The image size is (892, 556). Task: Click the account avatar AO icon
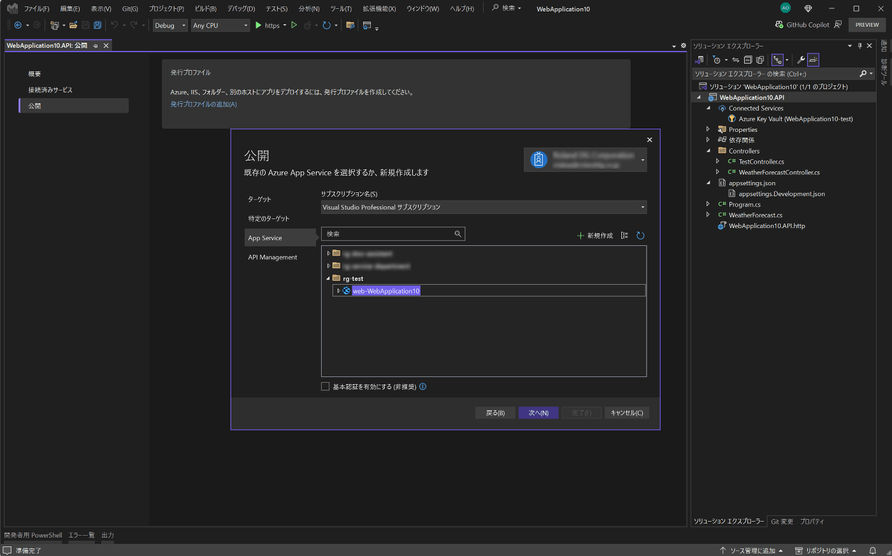[x=786, y=8]
